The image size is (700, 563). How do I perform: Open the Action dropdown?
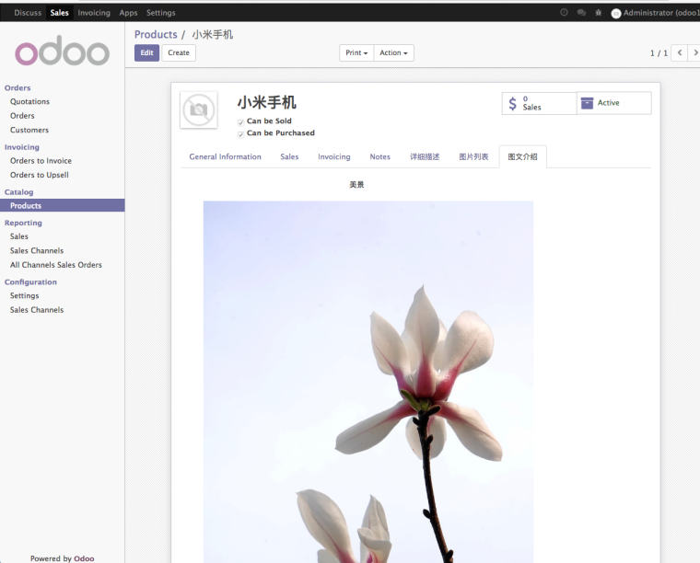394,52
